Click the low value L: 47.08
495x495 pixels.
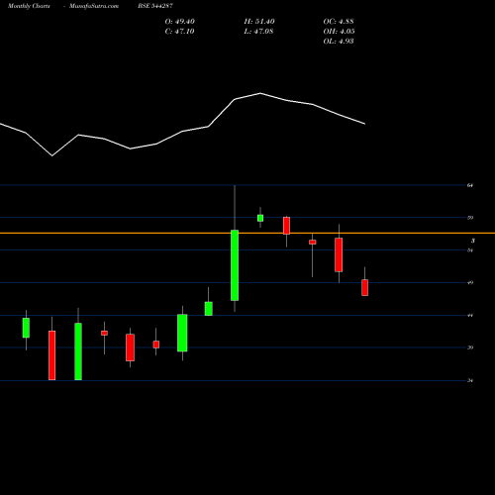point(258,32)
